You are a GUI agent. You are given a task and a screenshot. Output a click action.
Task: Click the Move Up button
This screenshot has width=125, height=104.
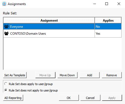[45, 75]
